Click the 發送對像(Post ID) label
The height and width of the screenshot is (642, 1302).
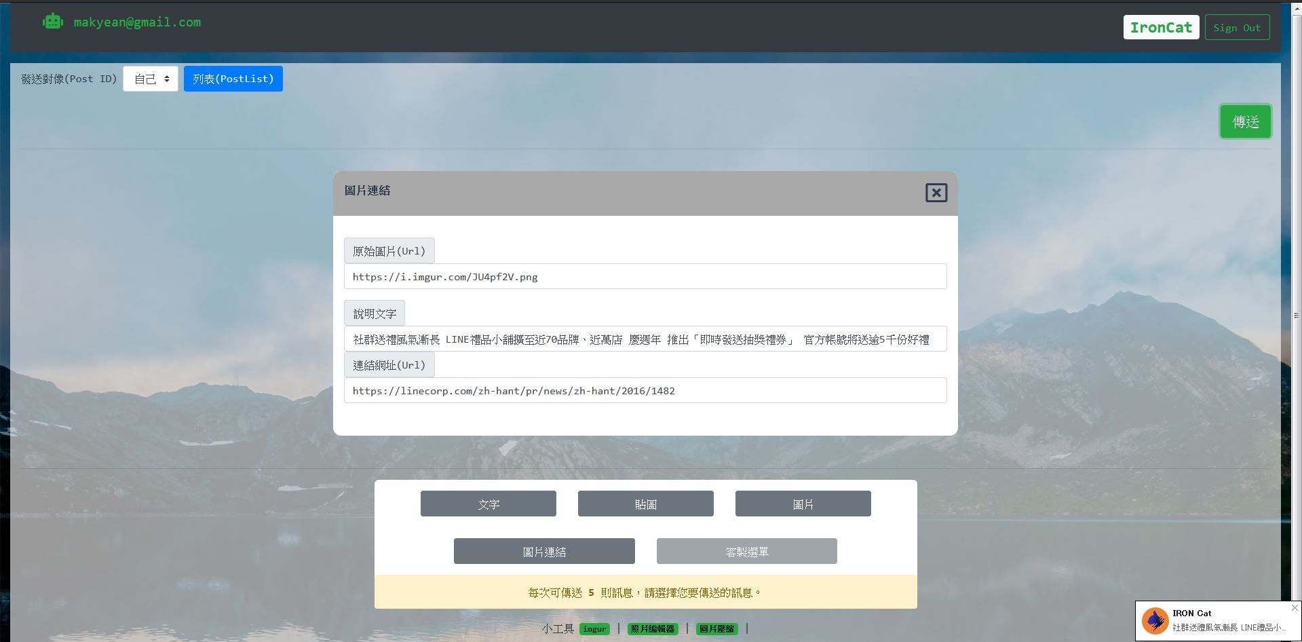pyautogui.click(x=69, y=79)
